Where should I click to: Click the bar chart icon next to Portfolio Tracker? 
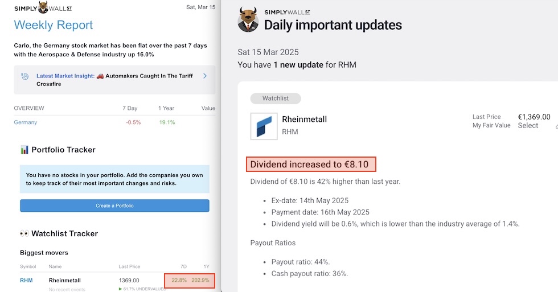click(x=24, y=150)
